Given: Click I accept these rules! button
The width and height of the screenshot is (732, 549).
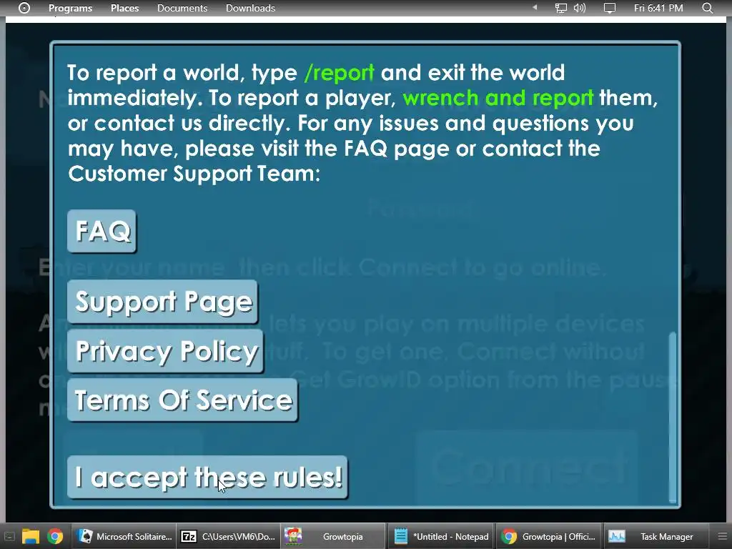Looking at the screenshot, I should [x=208, y=477].
